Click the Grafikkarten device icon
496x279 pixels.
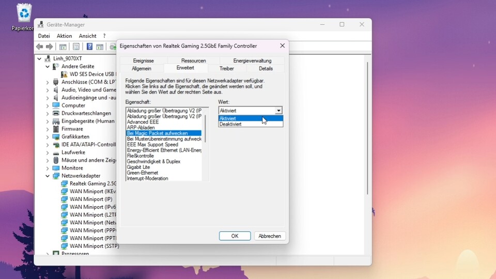tap(56, 137)
